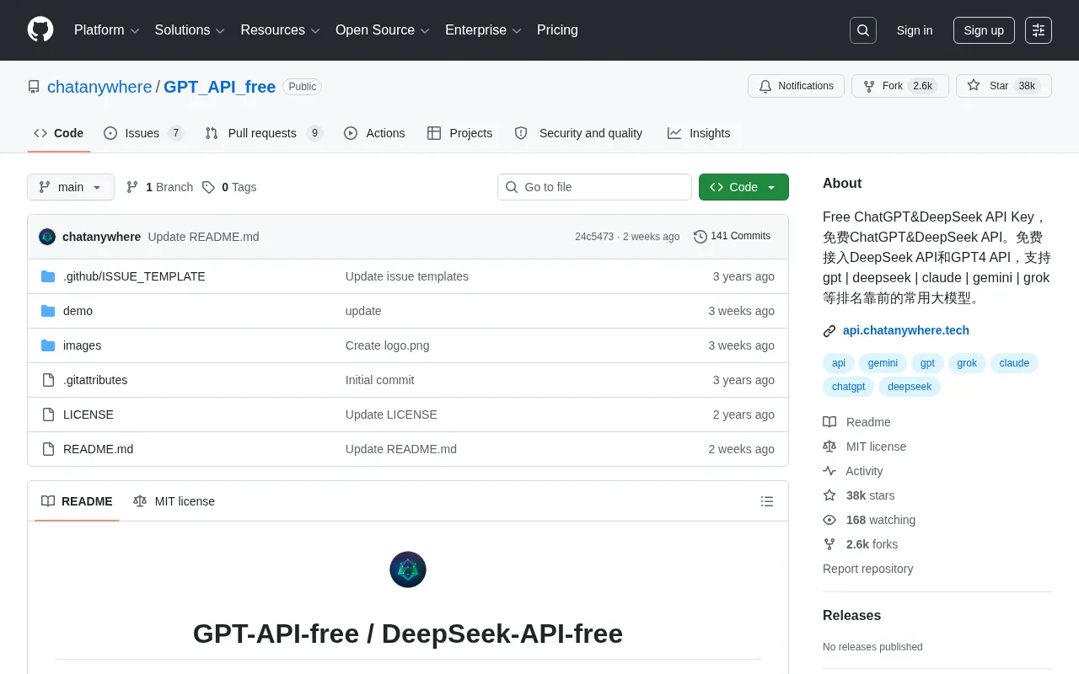Click the LICENSE file icon
This screenshot has height=674, width=1079.
click(48, 415)
